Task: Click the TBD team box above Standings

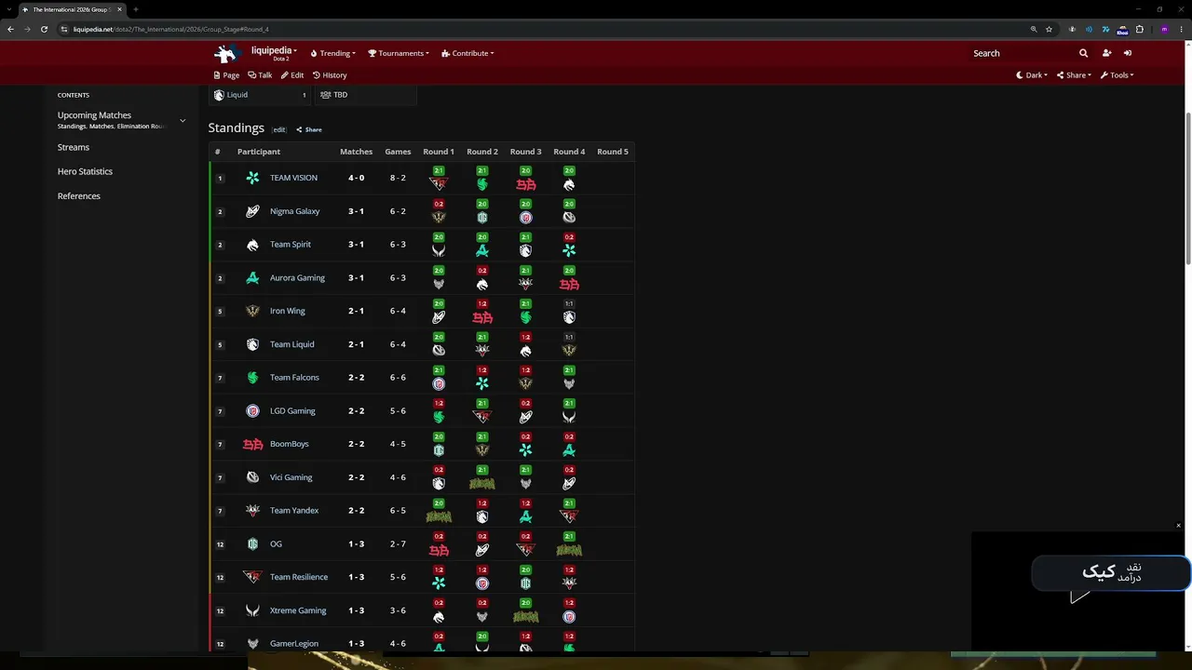Action: tap(364, 95)
